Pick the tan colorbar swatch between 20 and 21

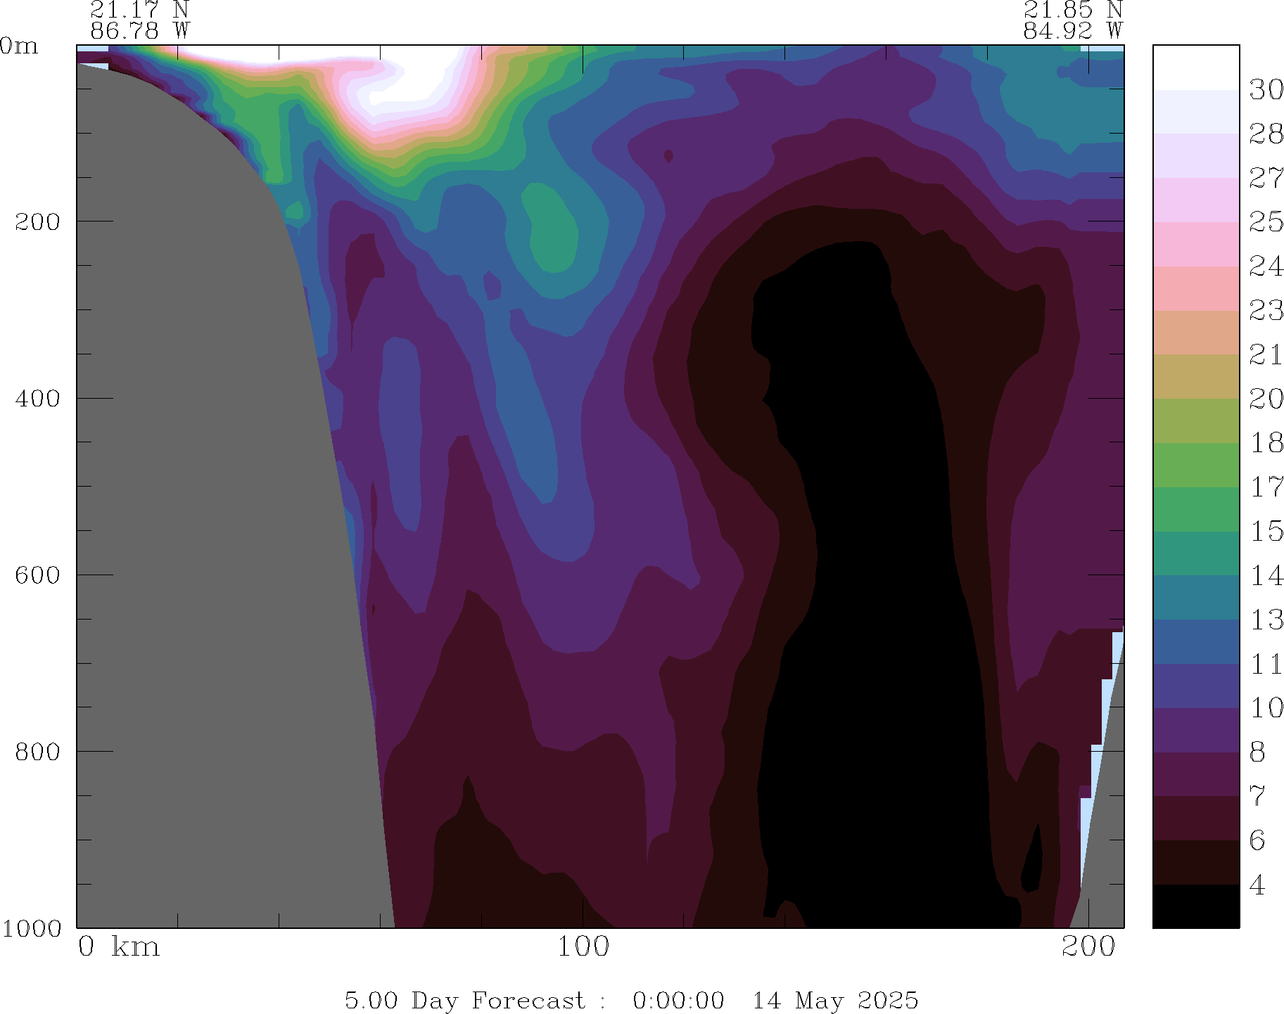[x=1196, y=376]
